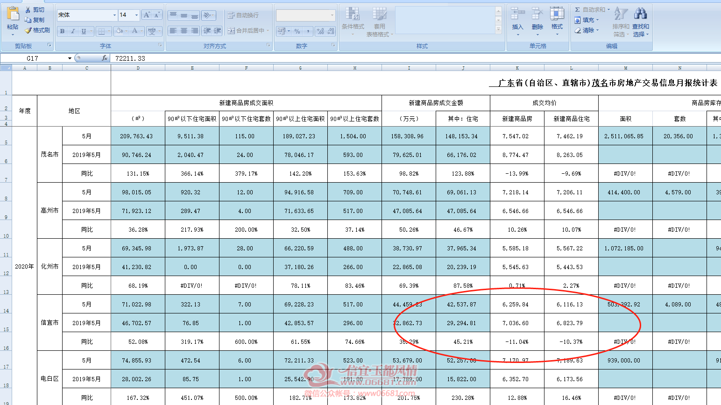Increase font size with the large A icon
The width and height of the screenshot is (721, 405).
pyautogui.click(x=147, y=15)
